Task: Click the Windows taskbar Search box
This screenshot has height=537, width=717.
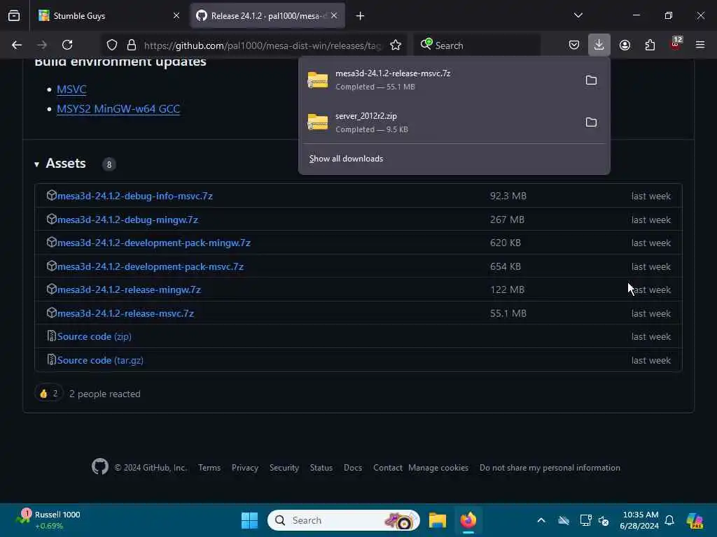Action: [x=343, y=520]
